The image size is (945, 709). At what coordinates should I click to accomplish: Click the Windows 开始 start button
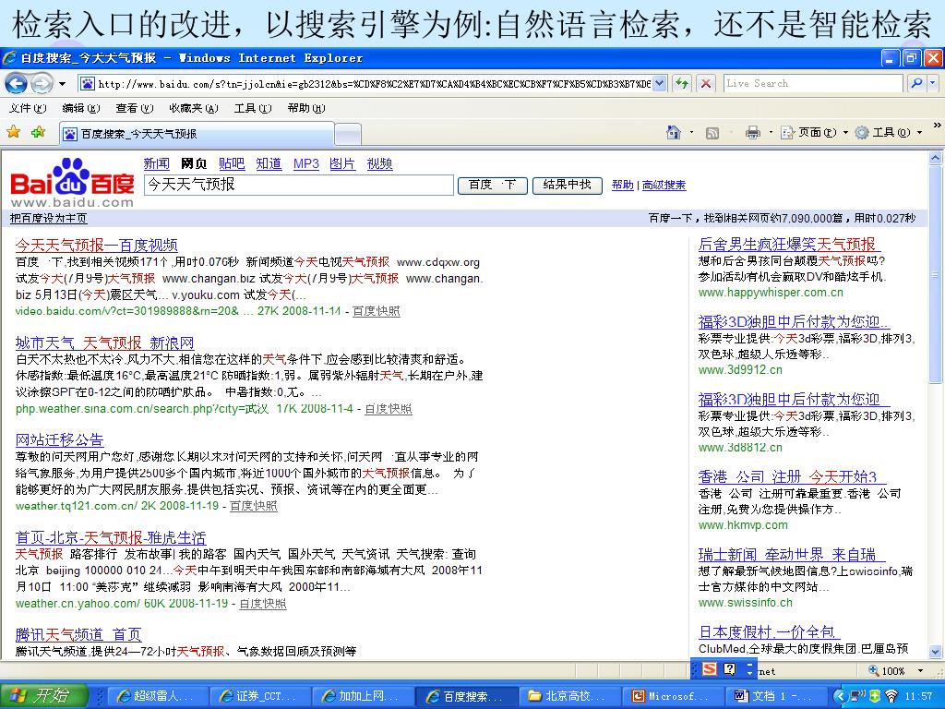(x=43, y=696)
